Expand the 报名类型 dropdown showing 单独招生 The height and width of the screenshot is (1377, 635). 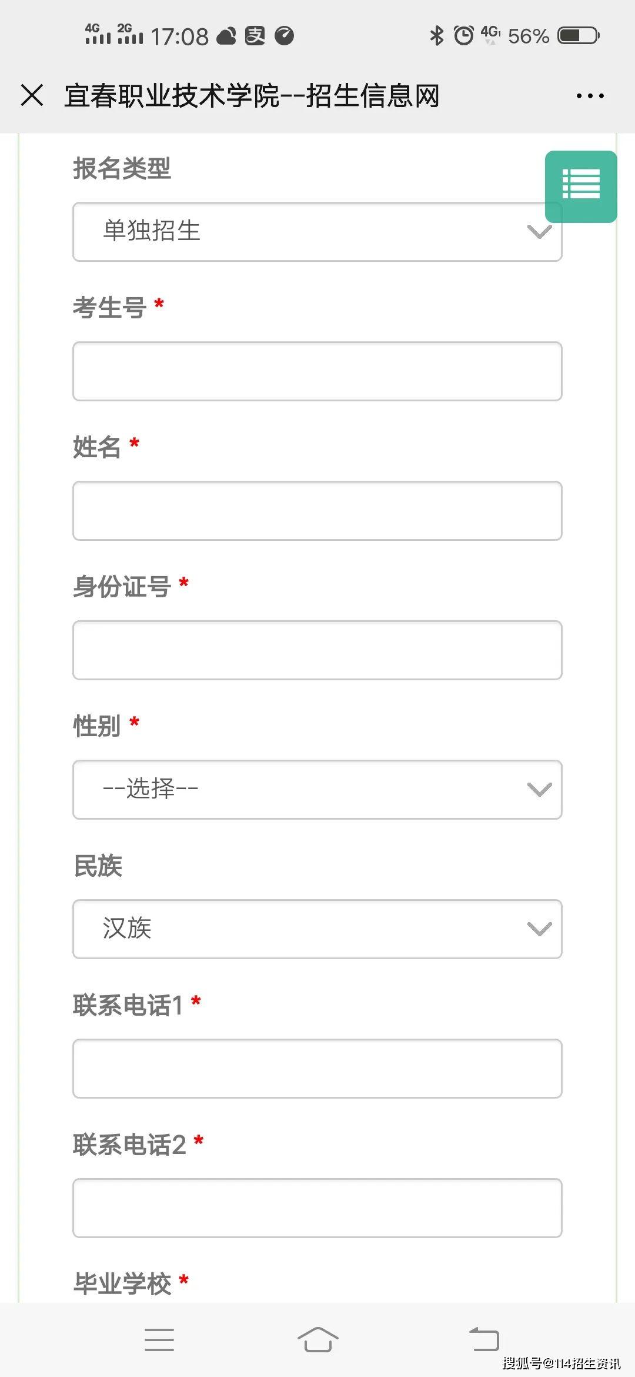317,232
